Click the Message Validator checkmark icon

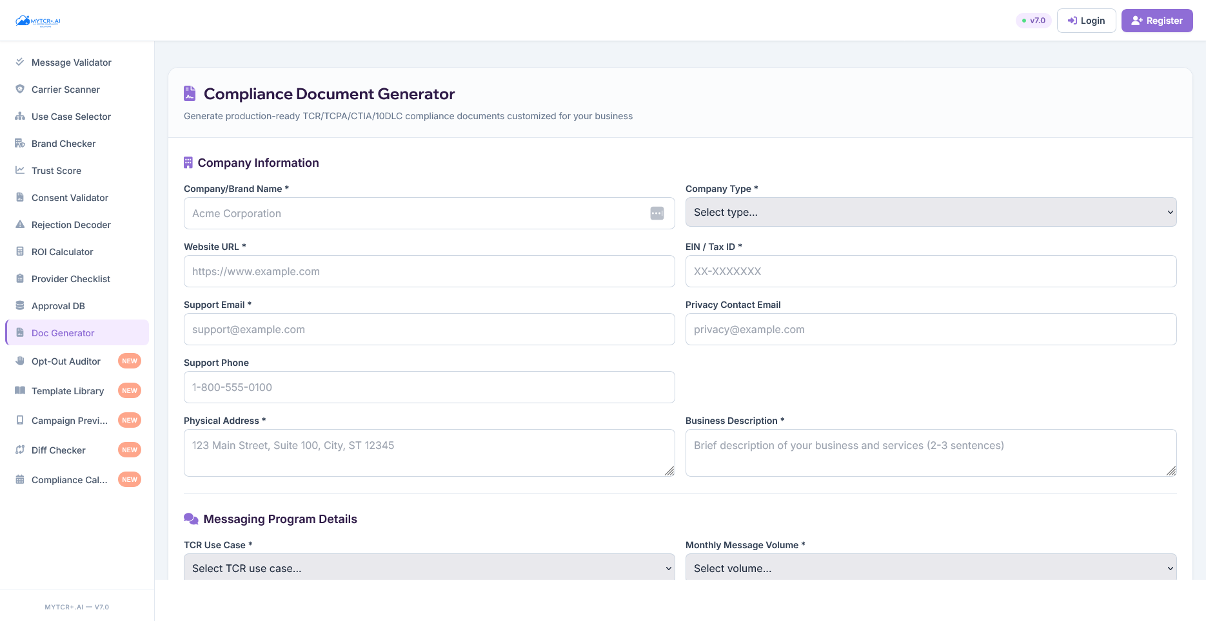(x=20, y=62)
